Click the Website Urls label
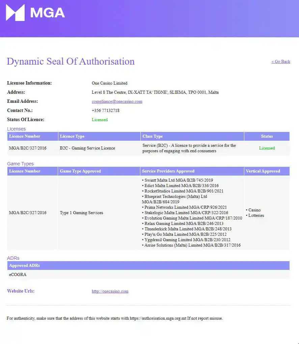 tap(21, 291)
